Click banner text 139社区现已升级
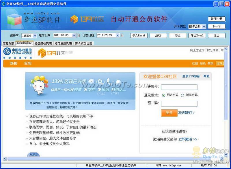The height and width of the screenshot is (169, 231). point(69,81)
